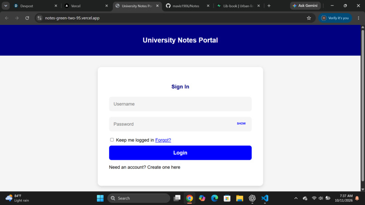Screen dimensions: 365x205
Task: Open Microsoft Store from the taskbar
Action: point(227,198)
